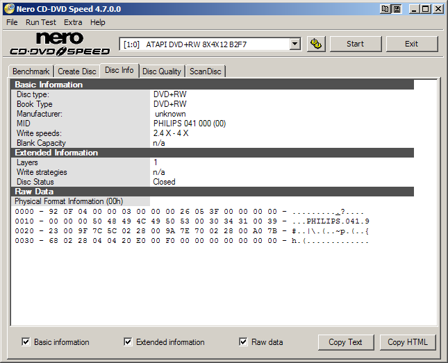Screen dimensions: 448x363
Task: Open the Extra menu
Action: pyautogui.click(x=73, y=22)
